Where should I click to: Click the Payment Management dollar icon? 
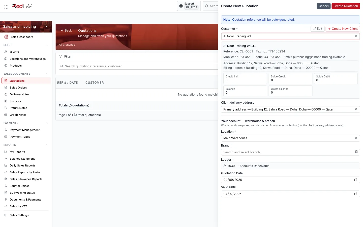6,130
